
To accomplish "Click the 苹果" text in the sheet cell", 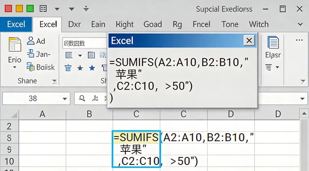I will click(134, 149).
